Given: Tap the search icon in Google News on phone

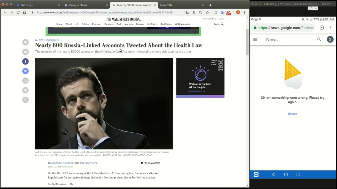Looking at the screenshot, I should point(319,39).
